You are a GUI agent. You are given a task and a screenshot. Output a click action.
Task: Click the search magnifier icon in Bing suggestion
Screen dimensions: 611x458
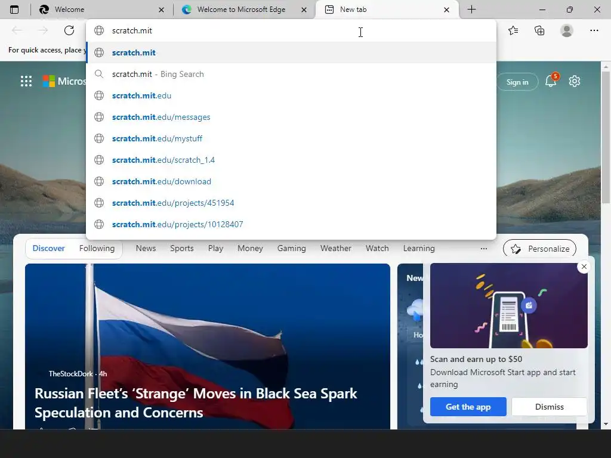point(99,74)
